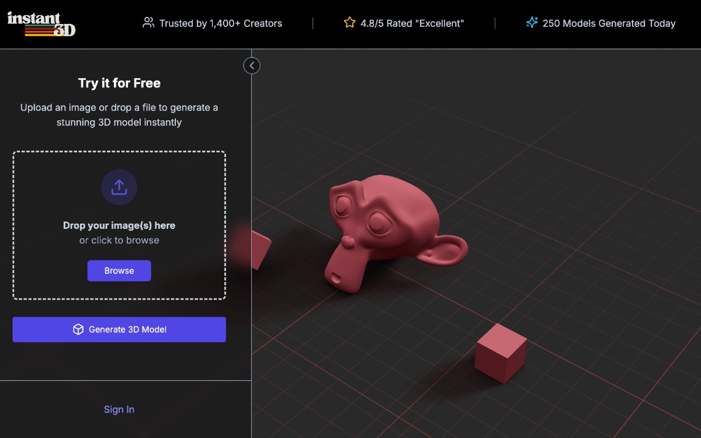Click the 4.8/5 Rated "Excellent" label
701x438 pixels.
(412, 23)
